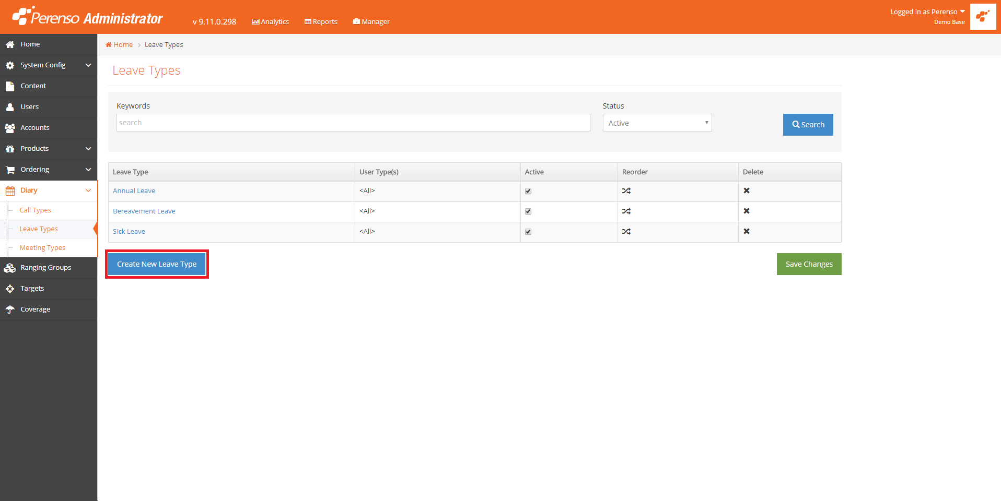
Task: Click the Perenso Administrator logo
Action: [x=87, y=17]
